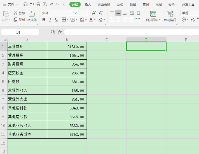Toggle Bold formatting
199x154 pixels.
click(x=44, y=20)
